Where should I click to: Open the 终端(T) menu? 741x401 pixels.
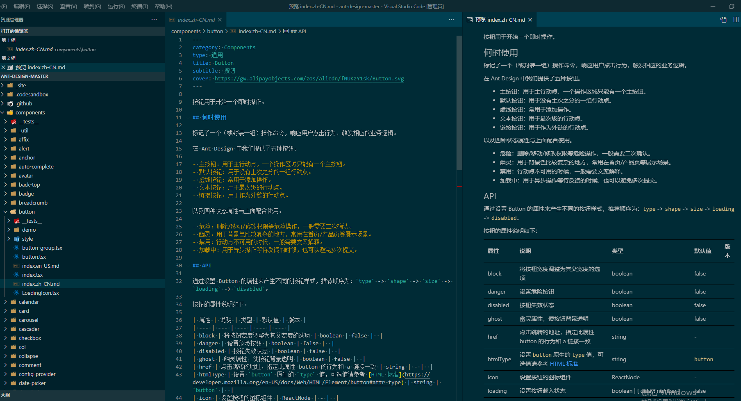[x=140, y=6]
